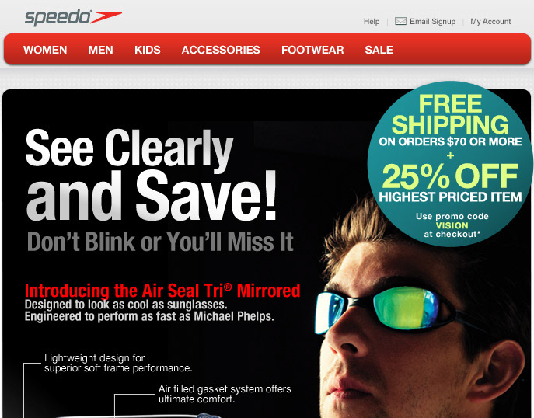Image resolution: width=534 pixels, height=418 pixels.
Task: Click the VISION promo code text
Action: [452, 225]
